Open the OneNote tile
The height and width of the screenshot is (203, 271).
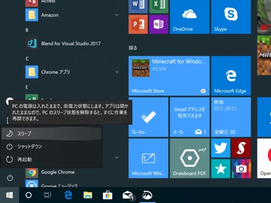coord(159,24)
